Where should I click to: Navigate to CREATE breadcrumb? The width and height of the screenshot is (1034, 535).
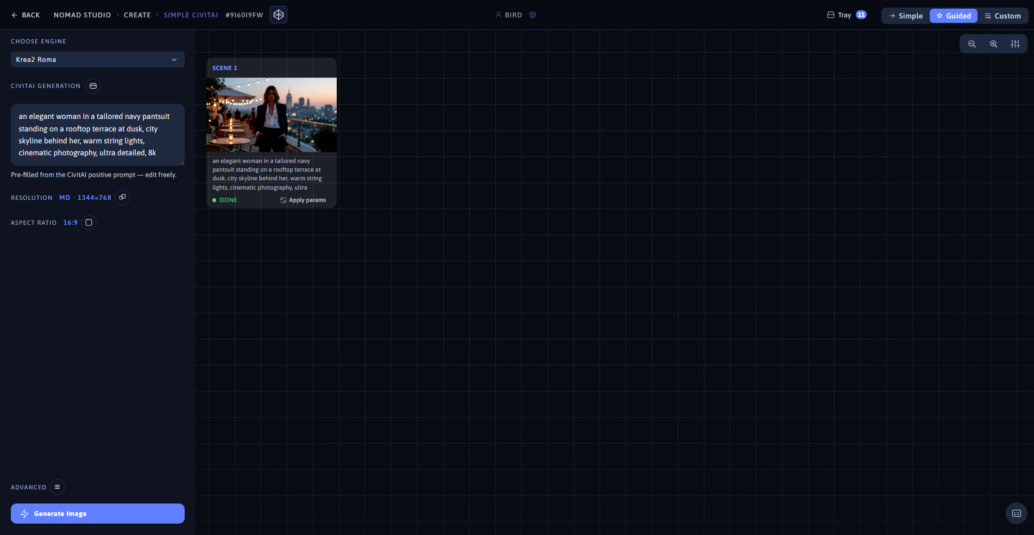tap(137, 15)
